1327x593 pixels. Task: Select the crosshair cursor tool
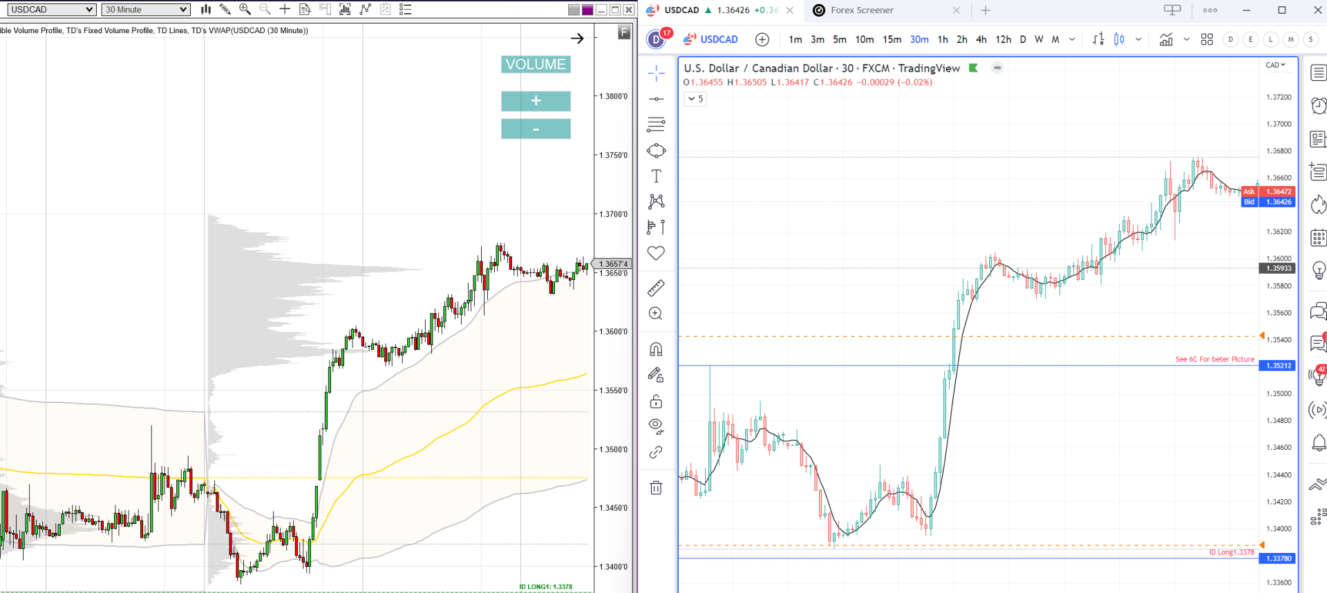click(x=657, y=73)
